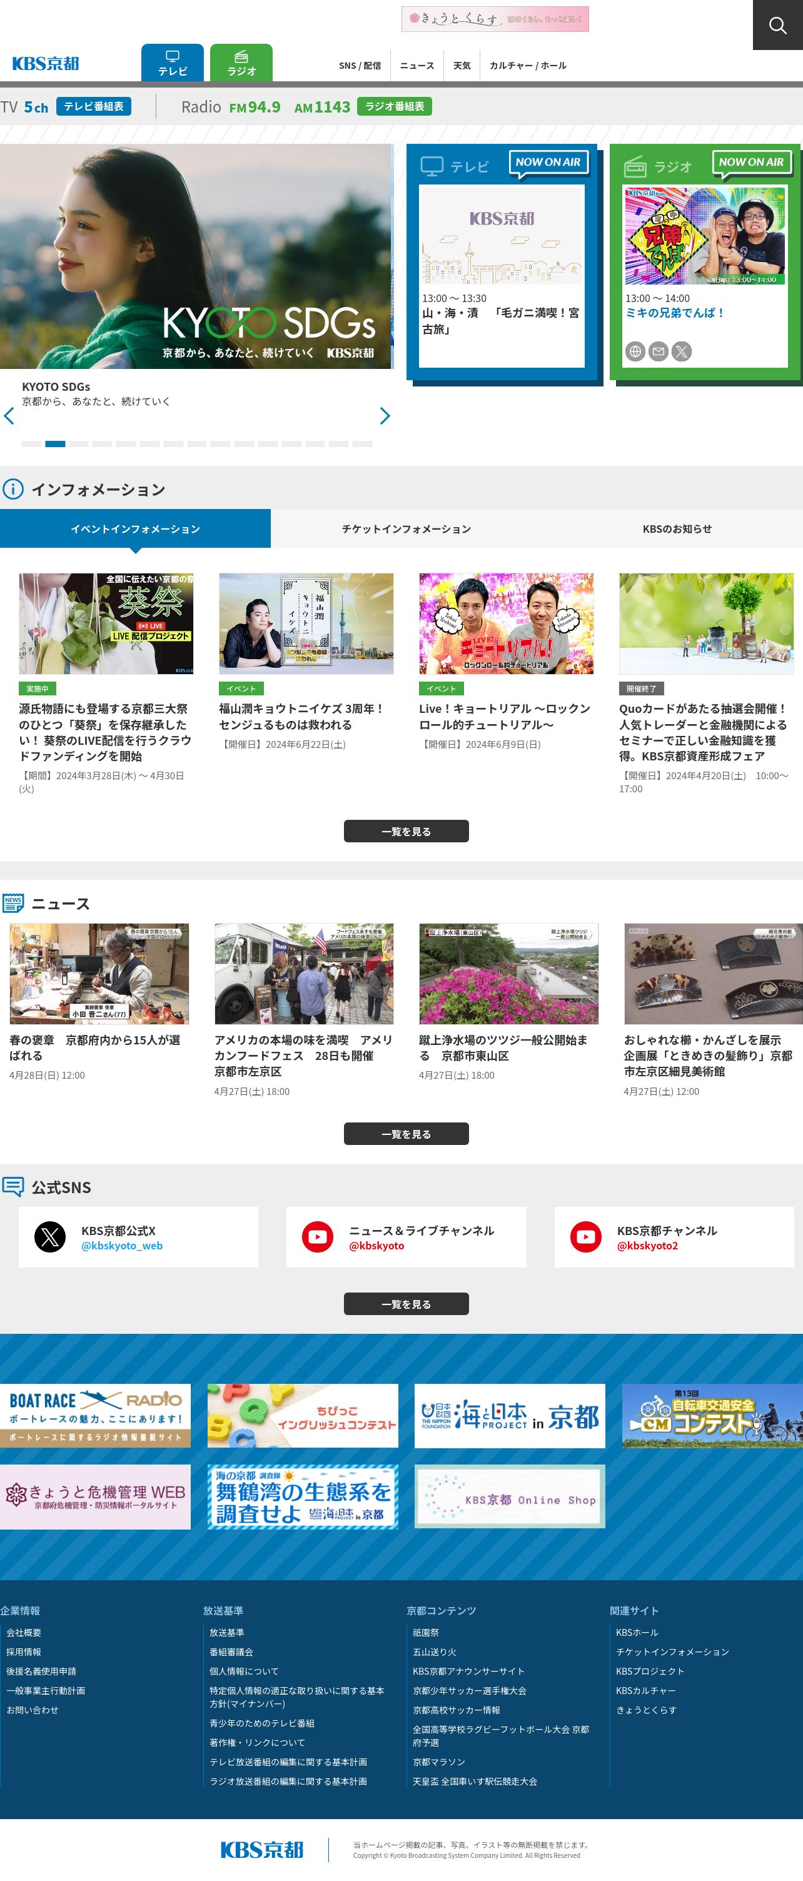Switch to KBSのお知らせ tab

click(677, 528)
